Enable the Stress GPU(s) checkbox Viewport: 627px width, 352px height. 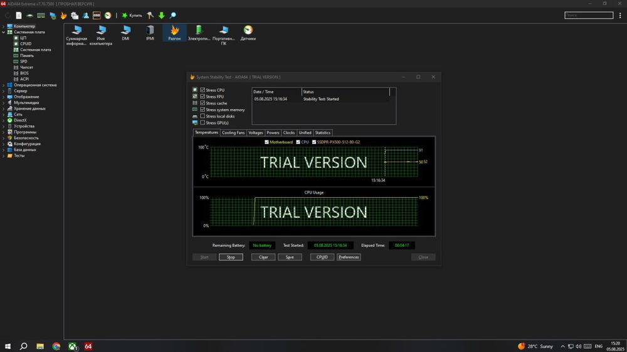pyautogui.click(x=203, y=123)
